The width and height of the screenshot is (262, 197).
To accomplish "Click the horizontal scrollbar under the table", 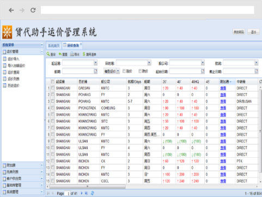I will pyautogui.click(x=87, y=186).
